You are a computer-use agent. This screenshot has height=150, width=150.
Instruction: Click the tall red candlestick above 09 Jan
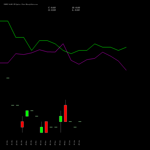(65, 113)
